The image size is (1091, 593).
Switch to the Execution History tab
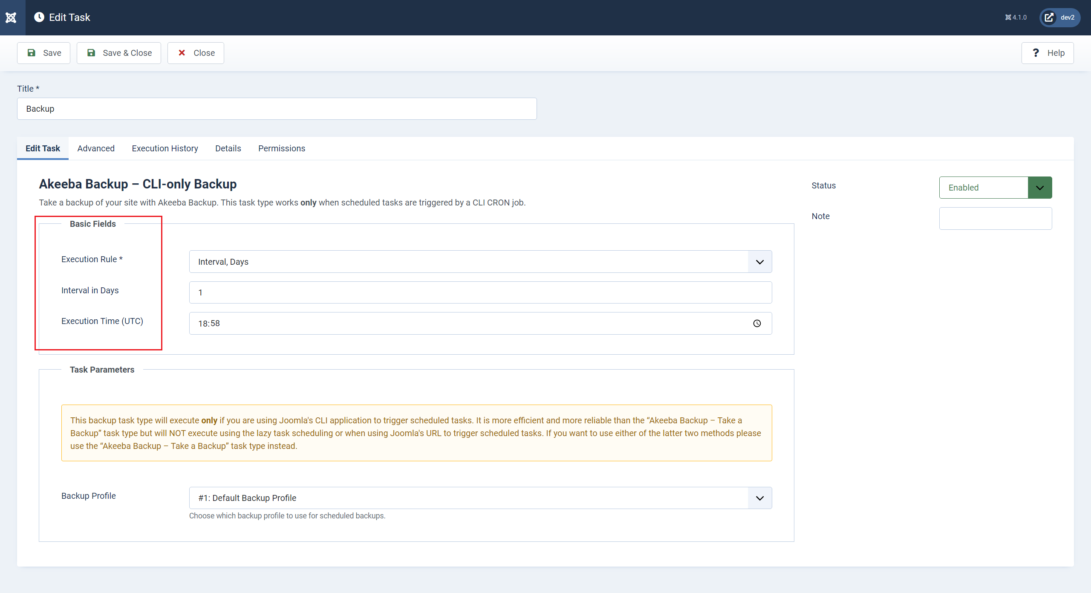pos(164,148)
